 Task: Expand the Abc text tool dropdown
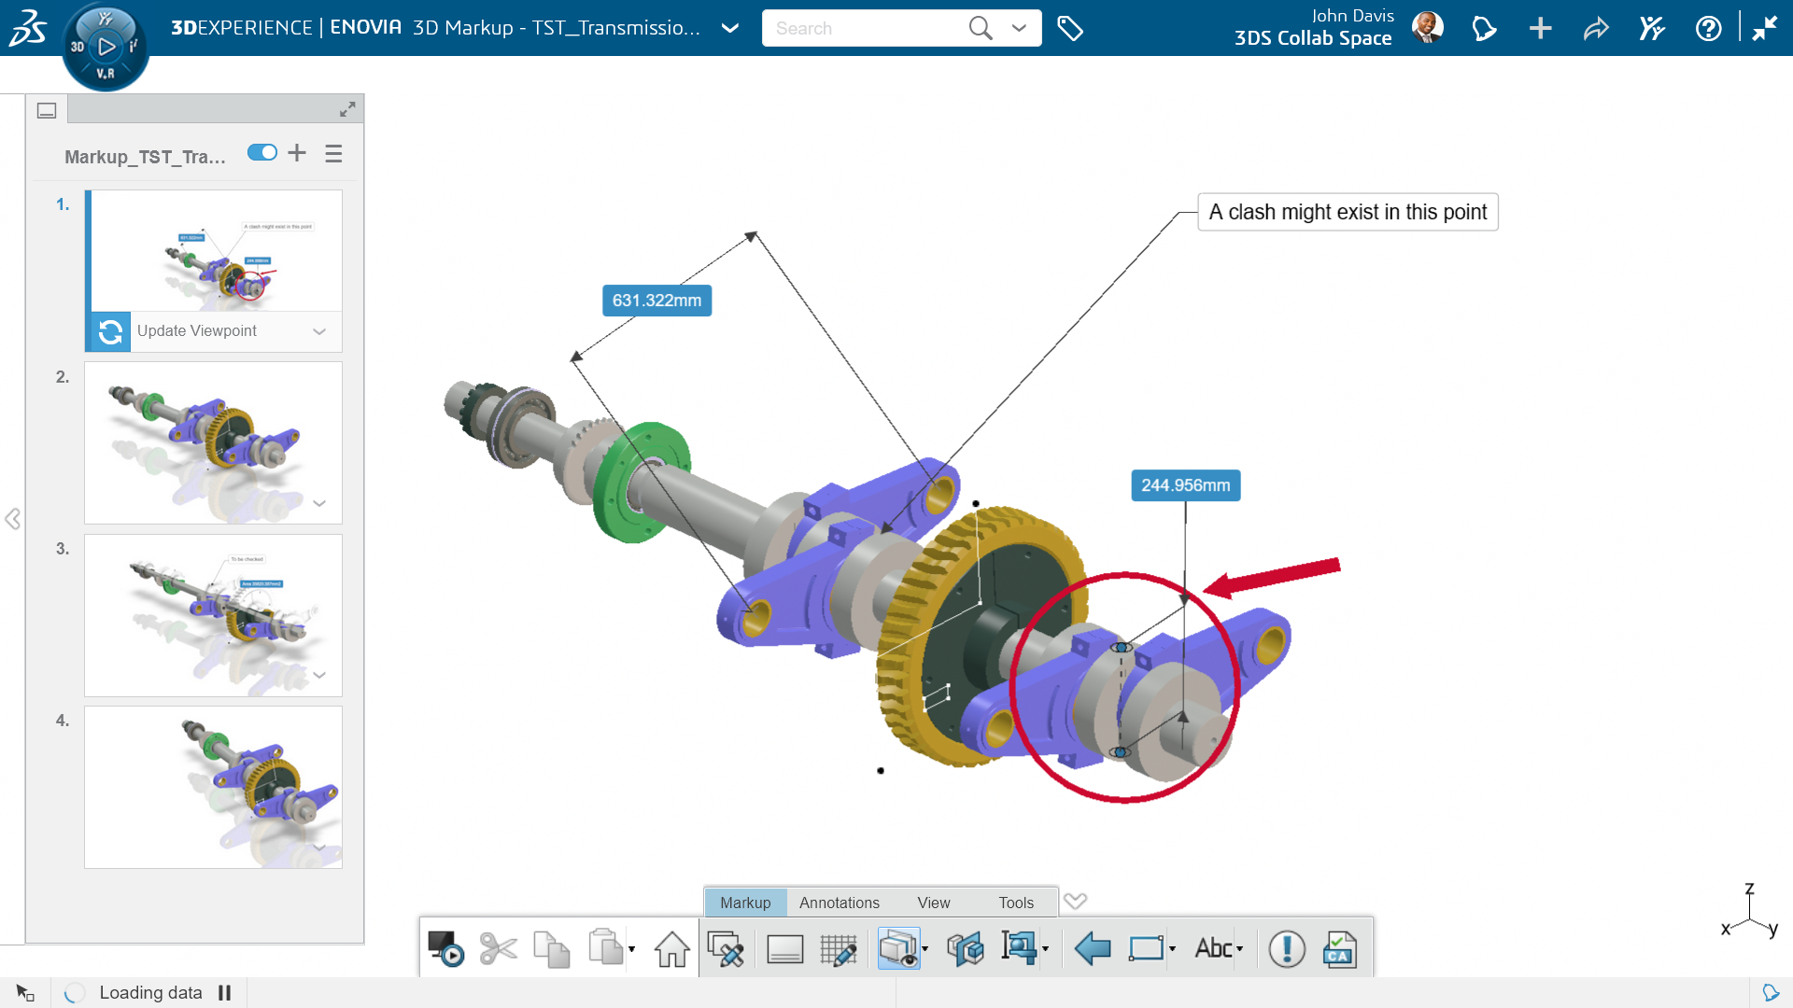(x=1240, y=949)
